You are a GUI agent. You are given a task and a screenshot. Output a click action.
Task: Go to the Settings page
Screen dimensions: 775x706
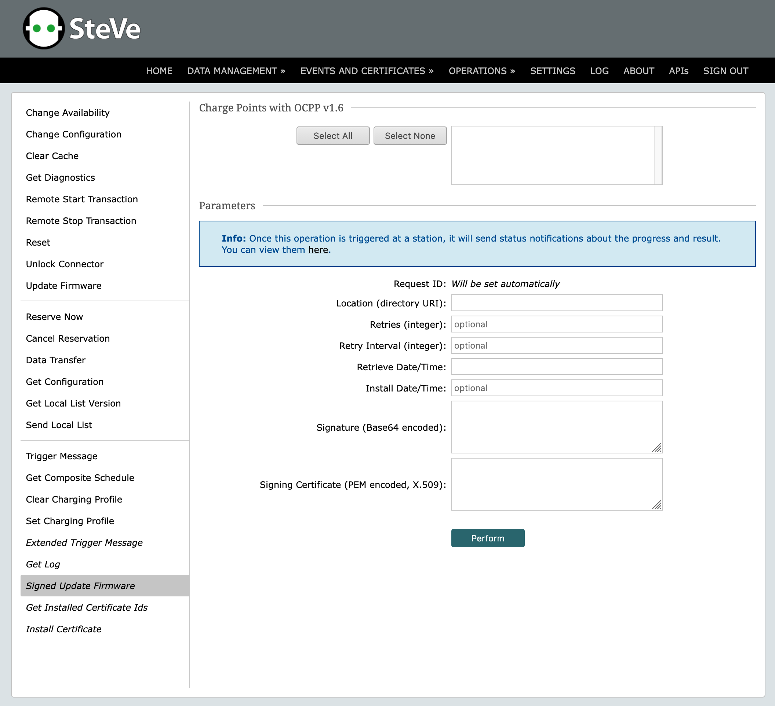[552, 71]
